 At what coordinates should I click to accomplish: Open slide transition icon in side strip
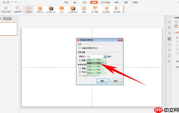point(169,27)
